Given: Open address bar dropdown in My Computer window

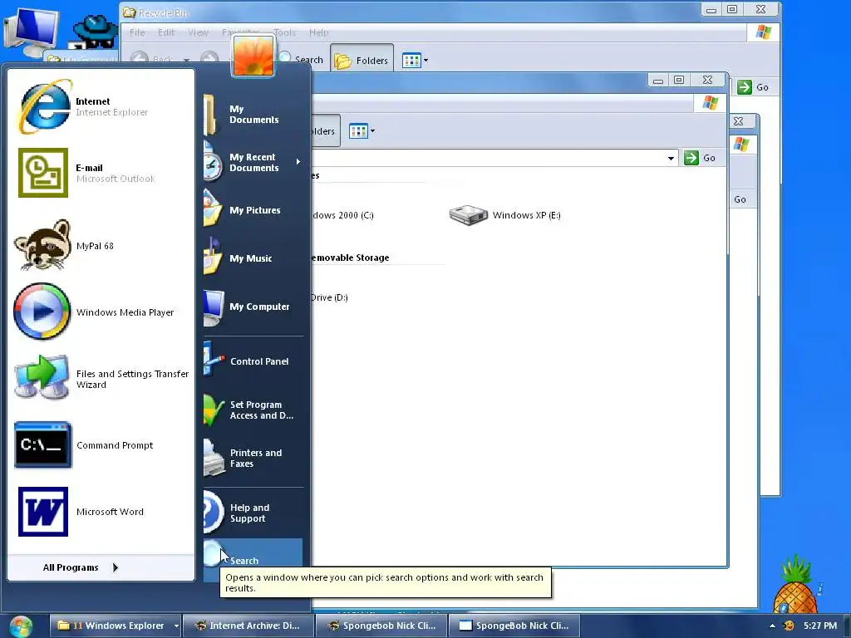Looking at the screenshot, I should click(671, 158).
